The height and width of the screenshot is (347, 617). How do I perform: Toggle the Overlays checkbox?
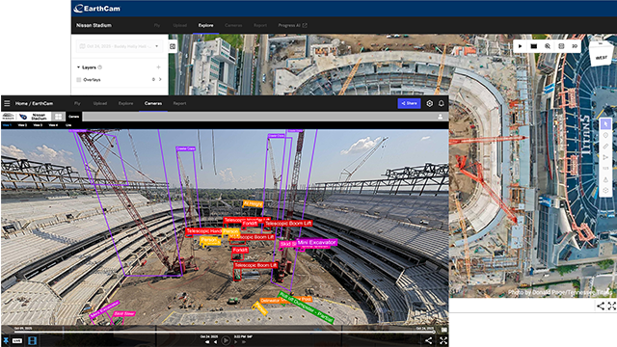click(x=79, y=79)
